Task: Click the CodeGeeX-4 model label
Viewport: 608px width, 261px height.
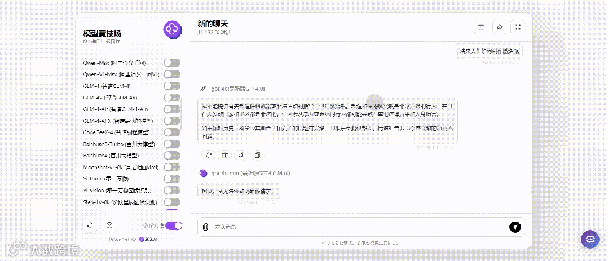Action: 116,132
